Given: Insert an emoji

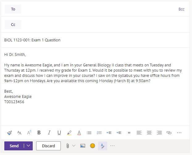Looking at the screenshot, I should point(93,146).
